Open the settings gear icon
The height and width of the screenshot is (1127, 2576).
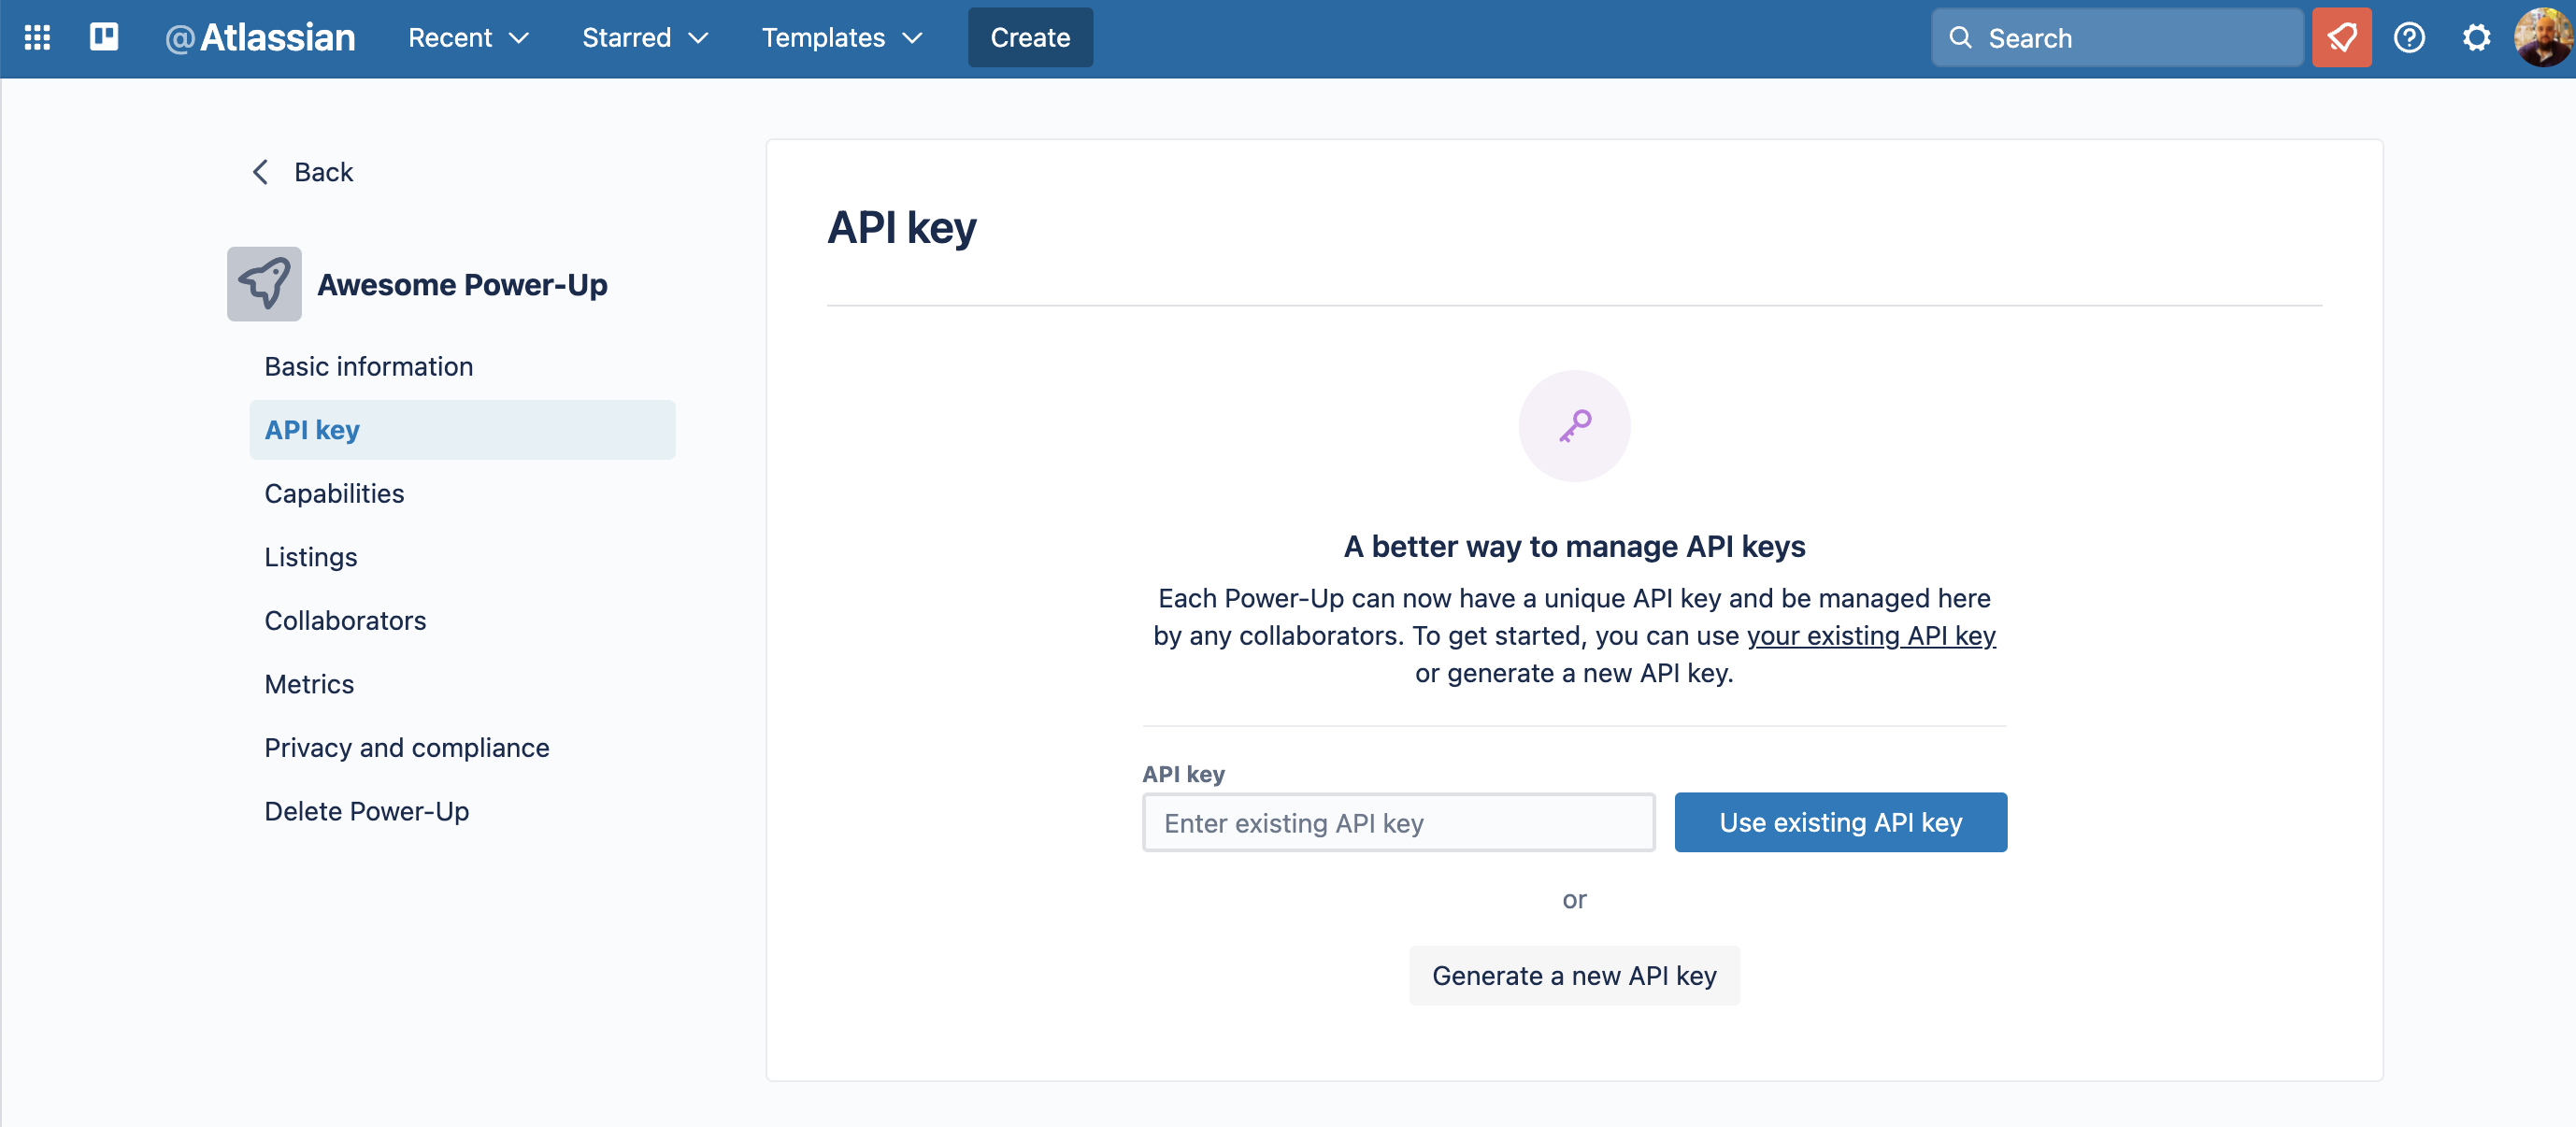click(2475, 38)
